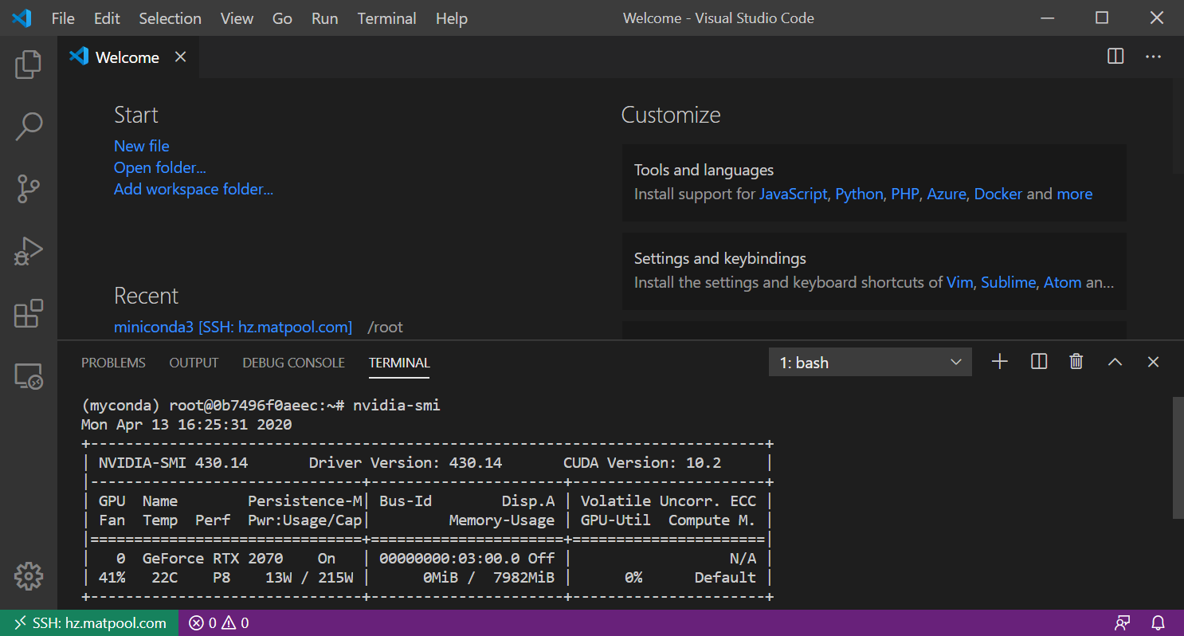Open the terminal selector dropdown 1: bash
The height and width of the screenshot is (636, 1184).
click(x=870, y=362)
